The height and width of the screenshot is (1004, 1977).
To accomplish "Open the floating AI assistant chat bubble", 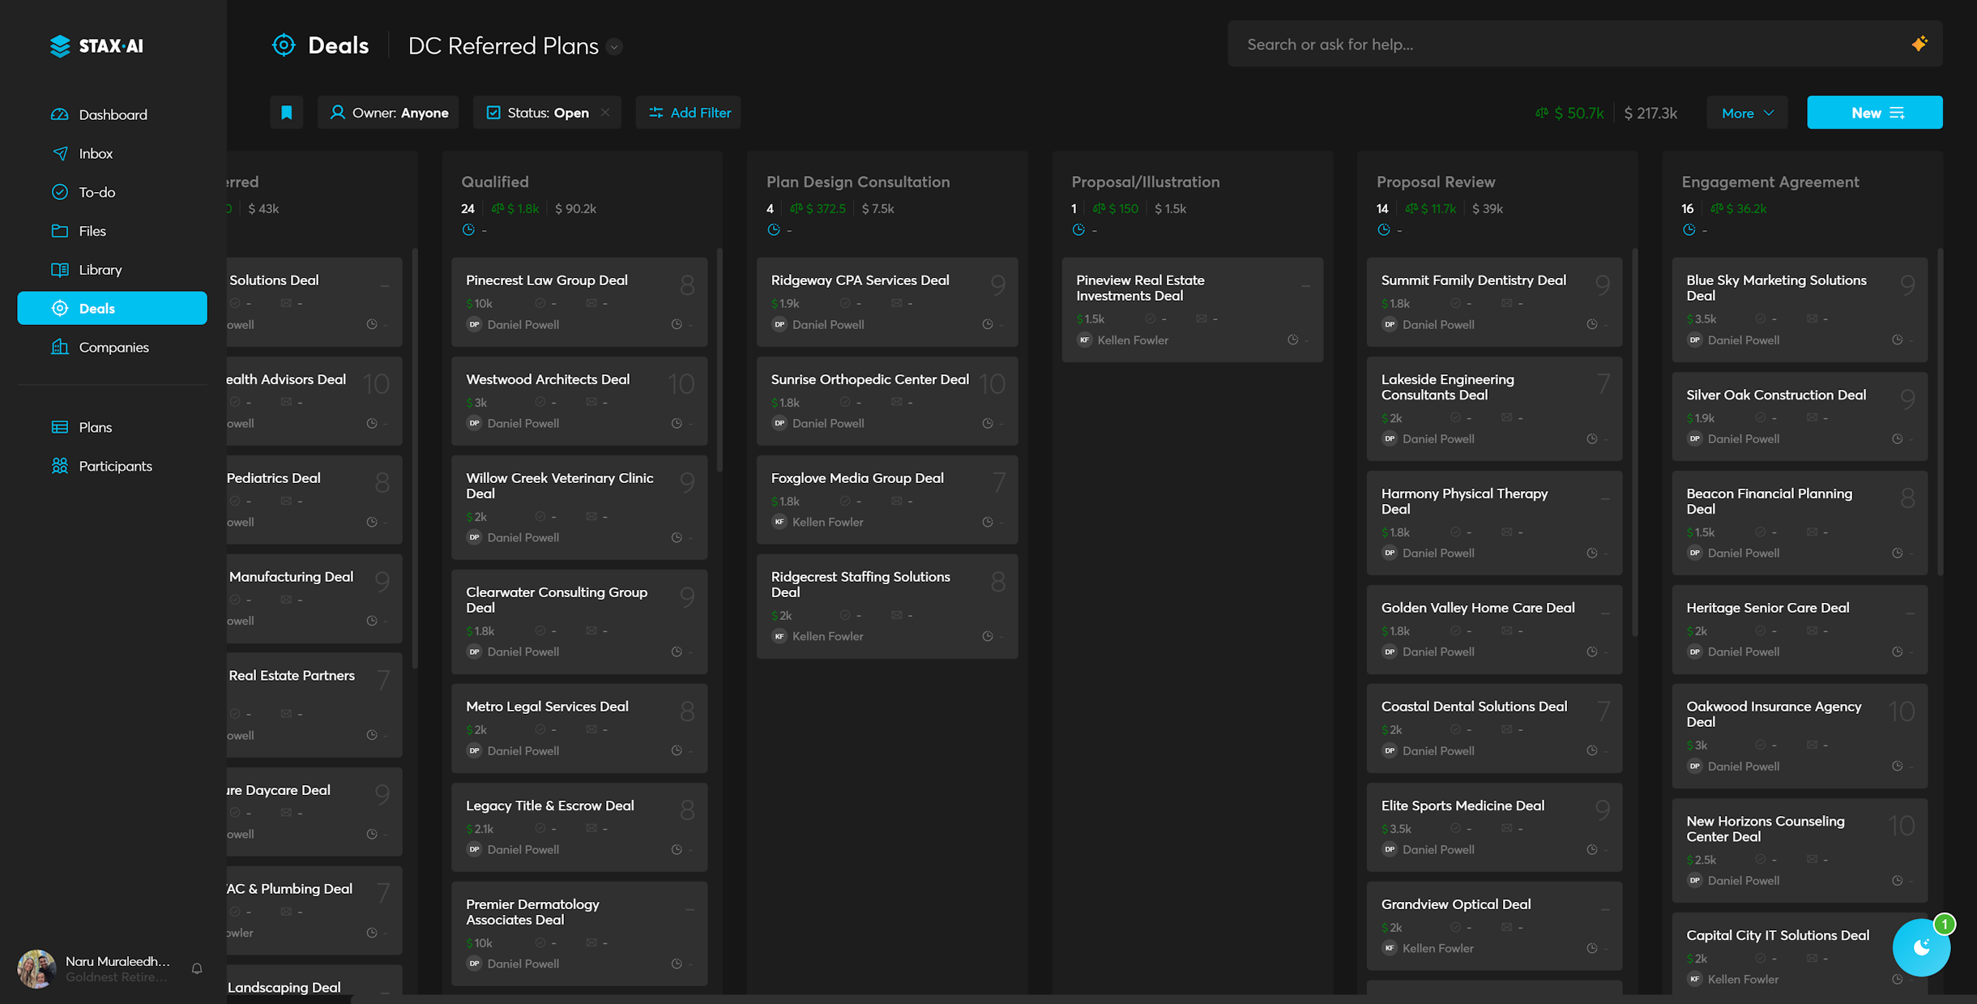I will [x=1920, y=947].
